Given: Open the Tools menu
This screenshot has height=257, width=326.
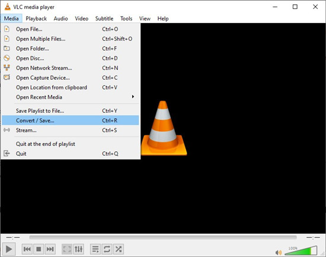Looking at the screenshot, I should tap(126, 18).
